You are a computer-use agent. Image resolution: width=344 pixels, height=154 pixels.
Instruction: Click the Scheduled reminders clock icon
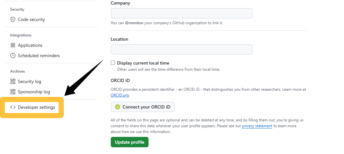pos(13,56)
